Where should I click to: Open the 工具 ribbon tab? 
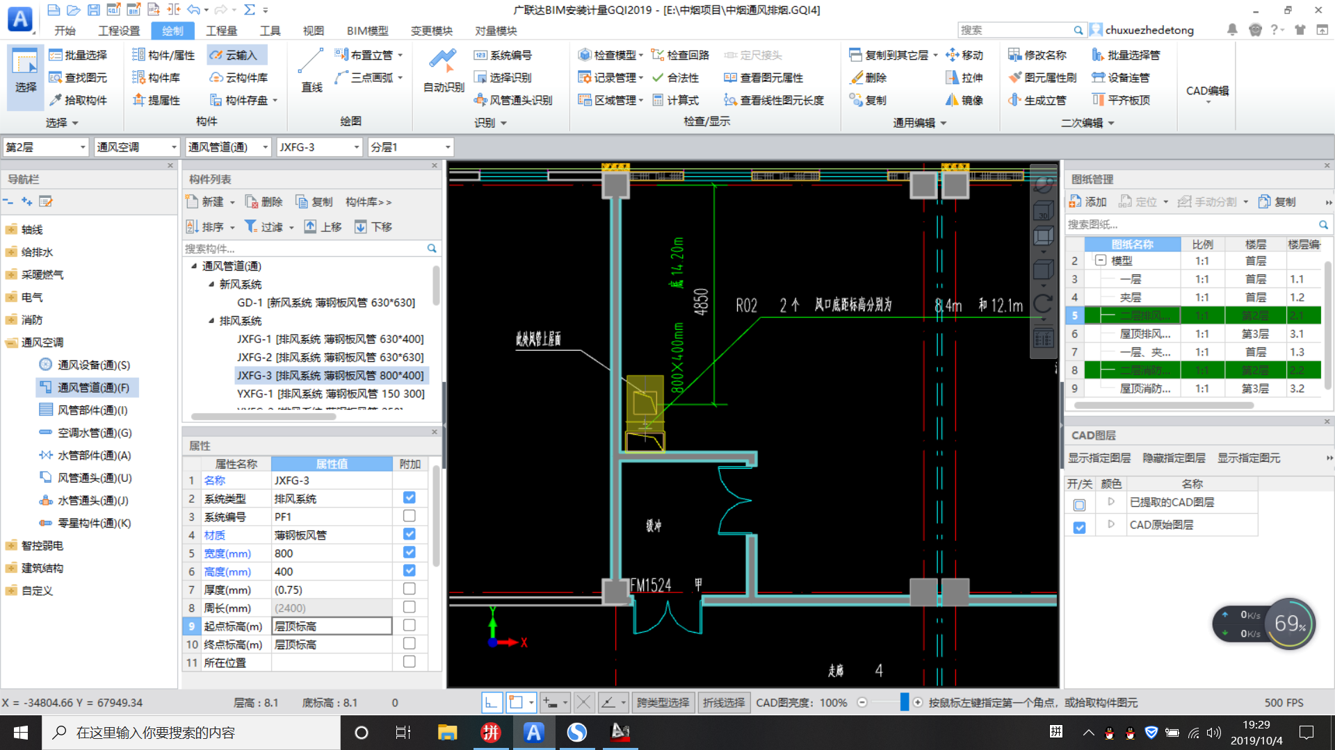(270, 31)
